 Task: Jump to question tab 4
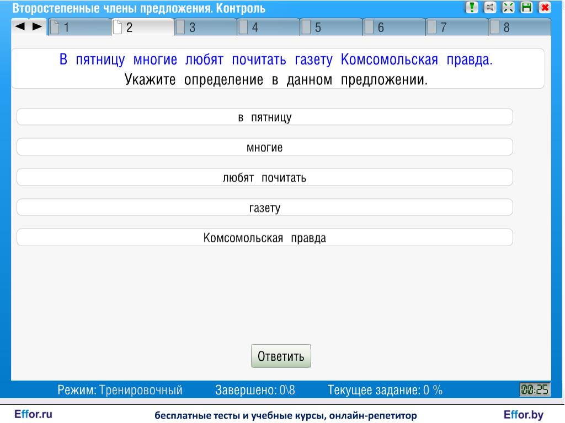coord(268,27)
